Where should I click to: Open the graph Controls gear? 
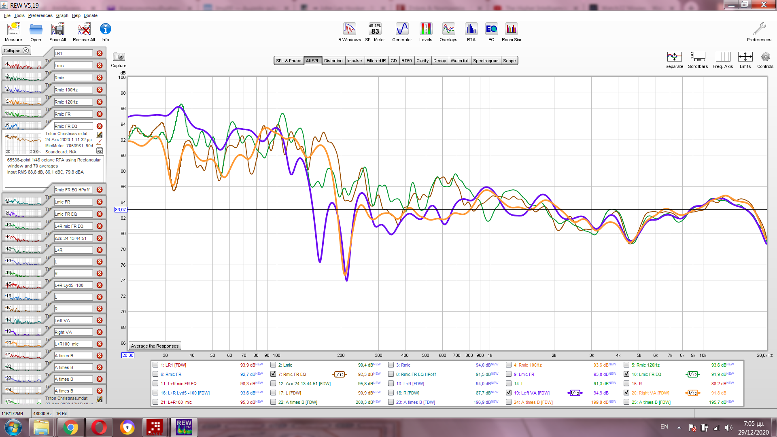(x=765, y=57)
